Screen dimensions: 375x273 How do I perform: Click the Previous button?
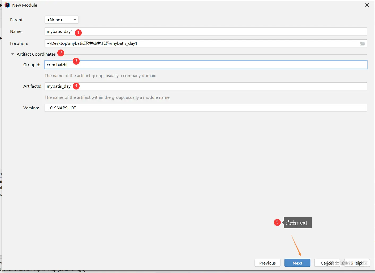coord(268,263)
